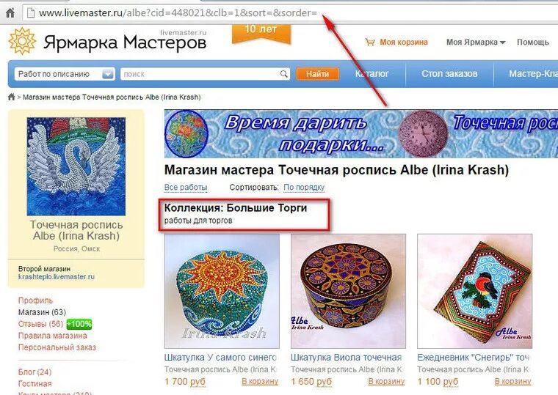Click the page icon in address bar

[x=31, y=13]
